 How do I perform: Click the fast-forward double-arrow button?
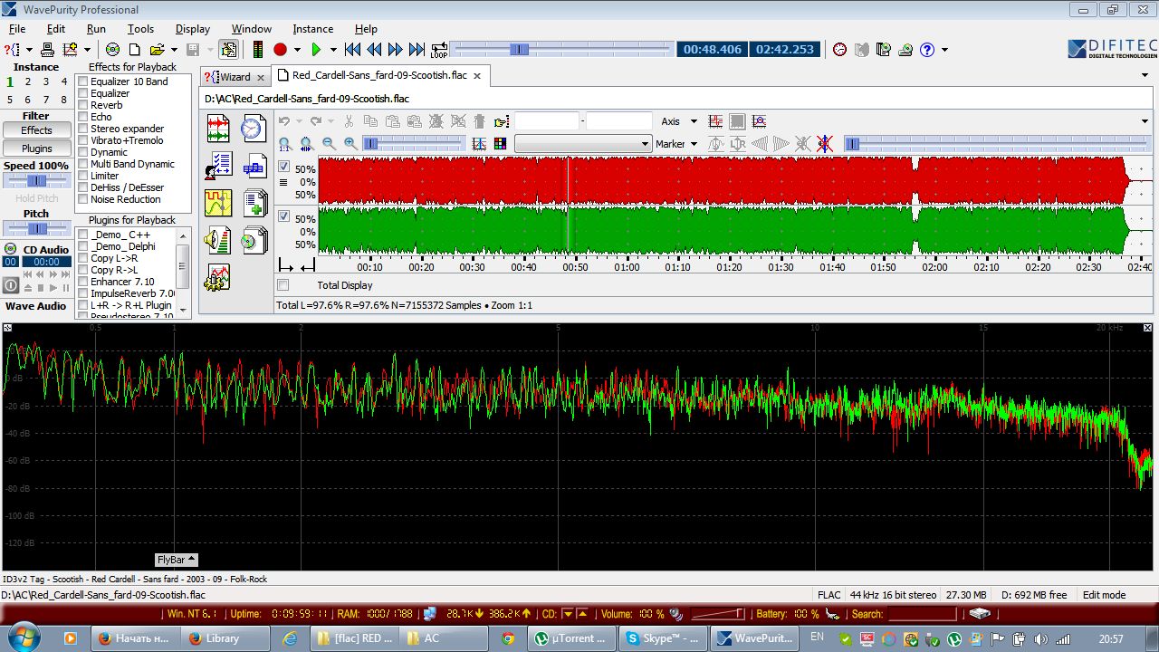(x=395, y=50)
